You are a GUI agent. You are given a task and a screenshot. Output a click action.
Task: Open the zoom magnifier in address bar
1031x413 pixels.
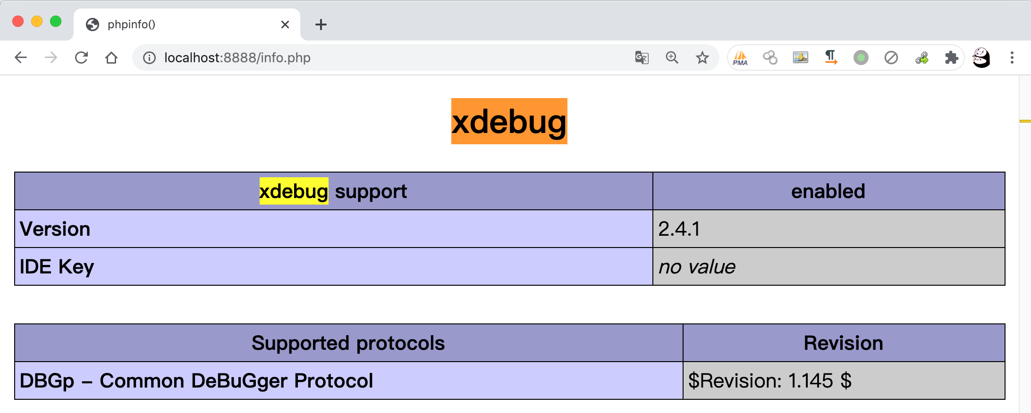[672, 58]
